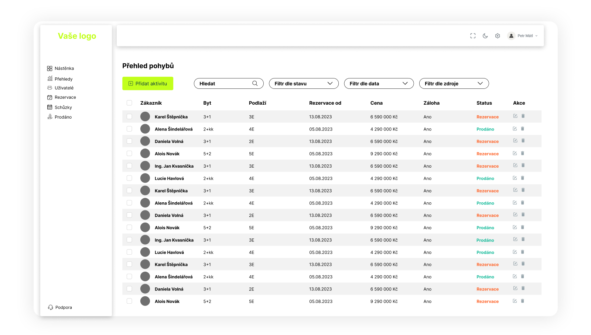Viewport: 591px width, 335px height.
Task: Check the first Karel Štěpnička row checkbox
Action: (x=129, y=116)
